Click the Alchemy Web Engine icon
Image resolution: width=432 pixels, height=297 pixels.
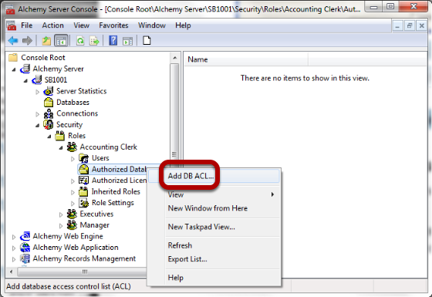[25, 236]
